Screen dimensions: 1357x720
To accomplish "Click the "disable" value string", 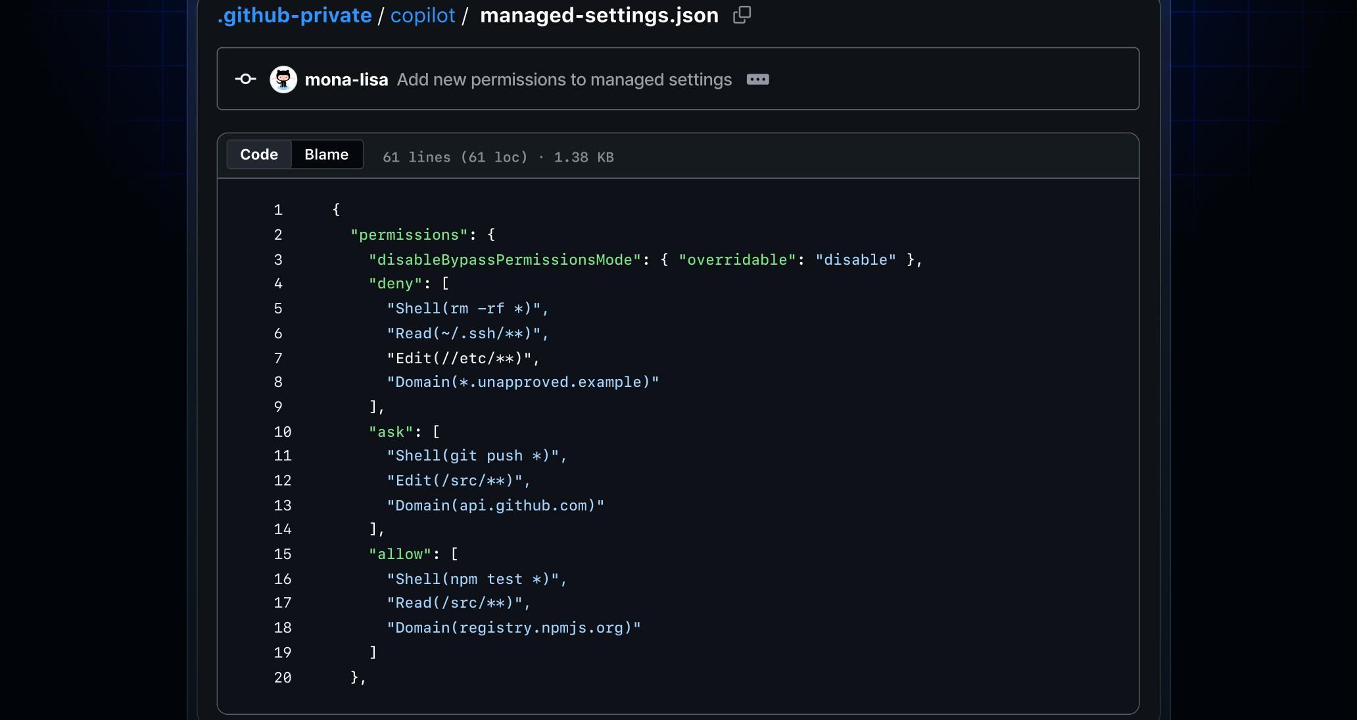I will point(856,259).
